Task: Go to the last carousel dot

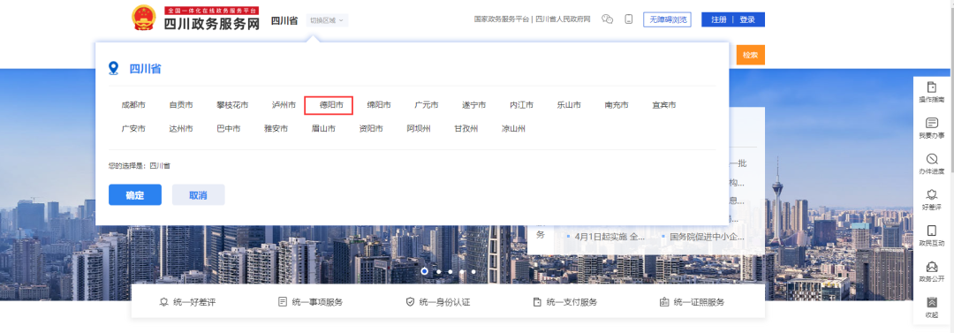Action: (473, 271)
